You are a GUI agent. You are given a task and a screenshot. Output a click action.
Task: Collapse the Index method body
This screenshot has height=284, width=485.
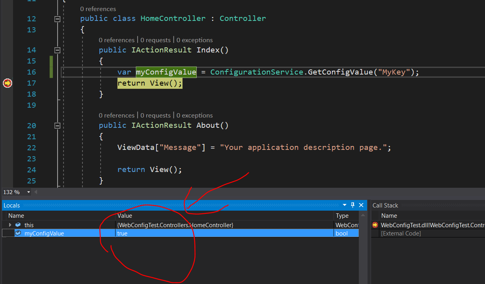tap(57, 50)
